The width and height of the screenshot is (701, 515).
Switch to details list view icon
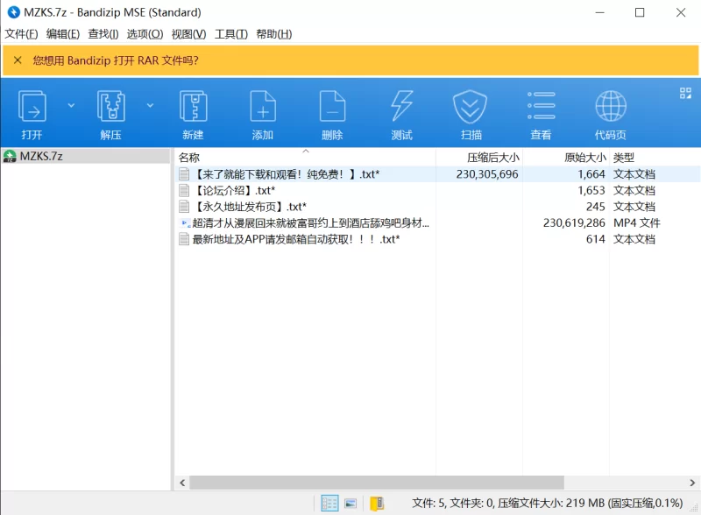pos(330,504)
